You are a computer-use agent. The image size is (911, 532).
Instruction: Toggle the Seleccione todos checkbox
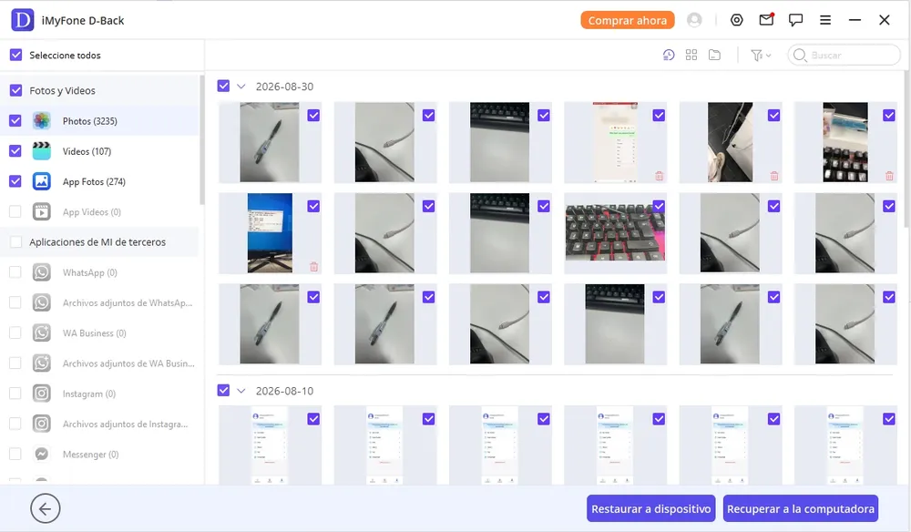(15, 55)
